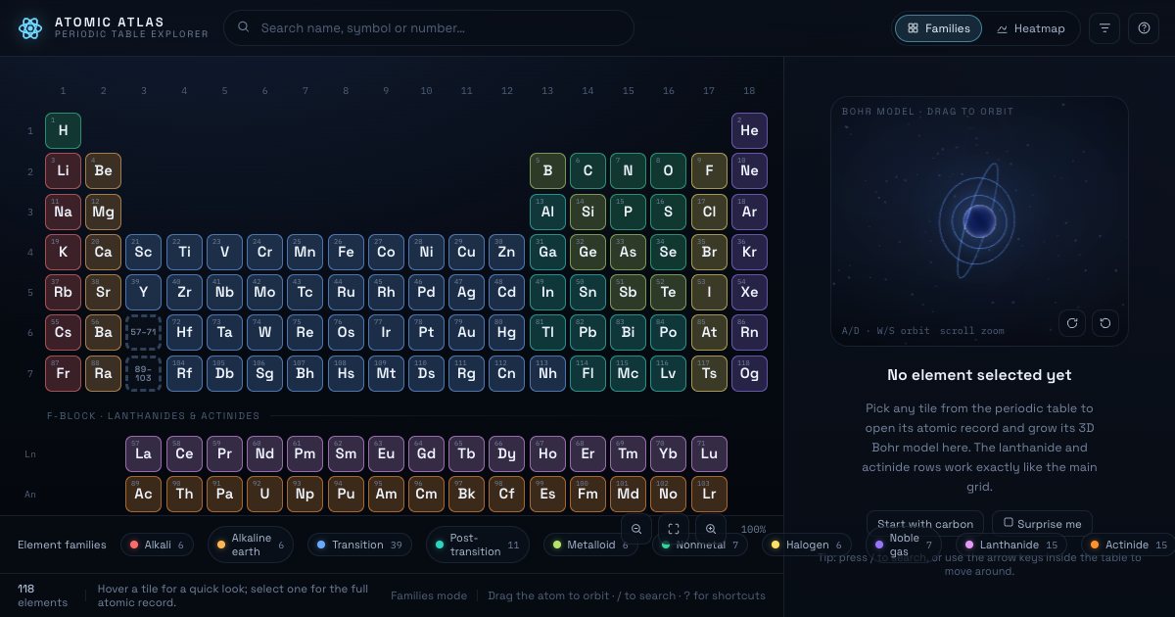Select the Lead (Pb) tile
The image size is (1175, 617).
coord(587,333)
